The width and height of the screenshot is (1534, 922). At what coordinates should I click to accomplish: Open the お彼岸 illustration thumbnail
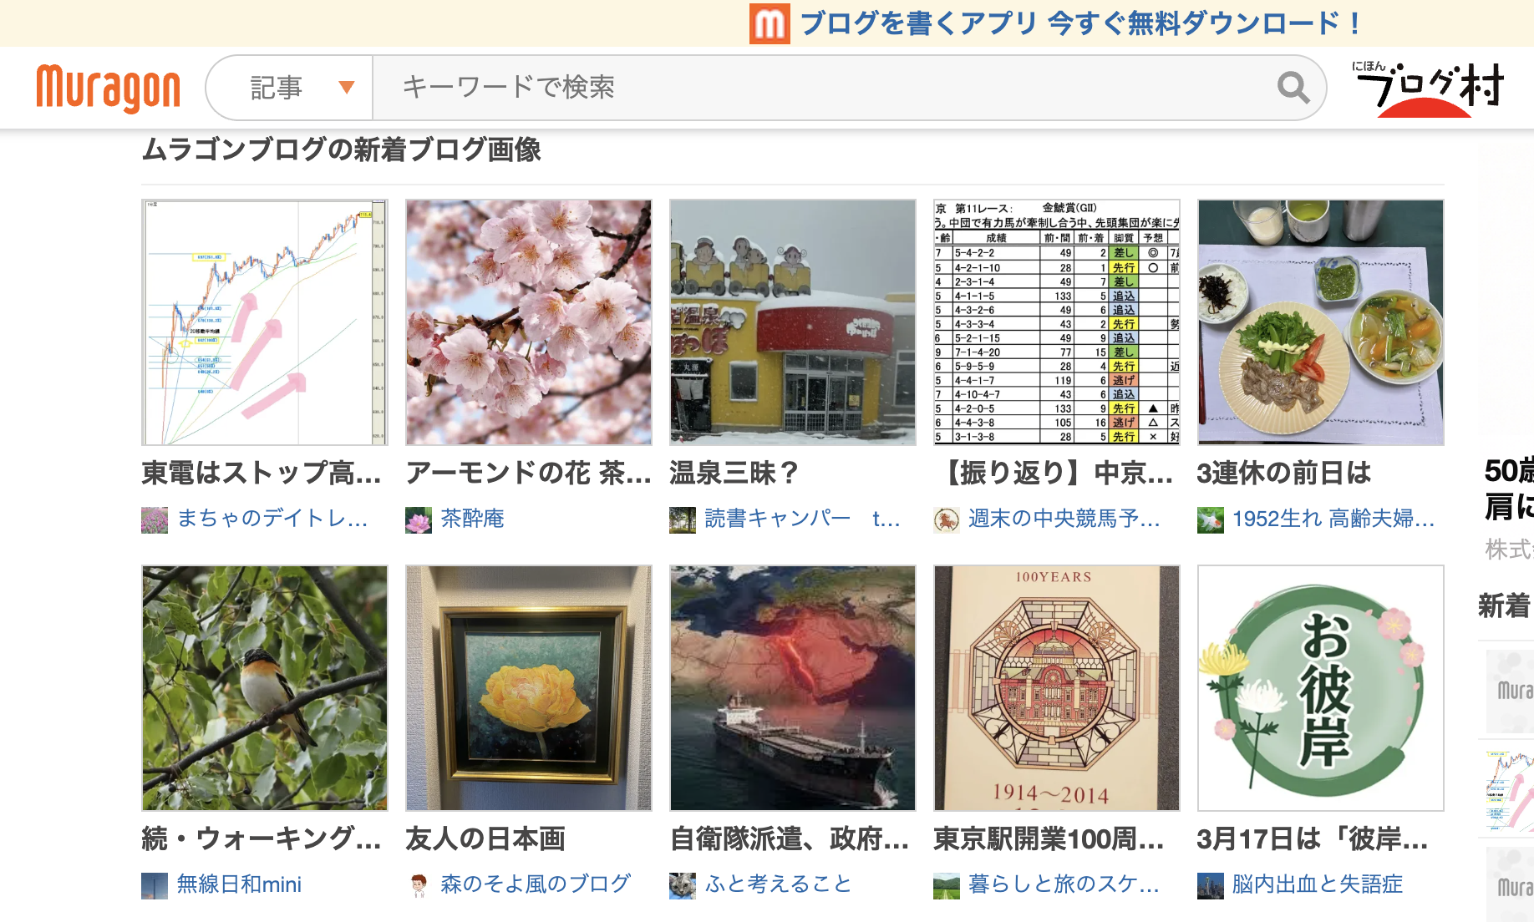tap(1321, 688)
